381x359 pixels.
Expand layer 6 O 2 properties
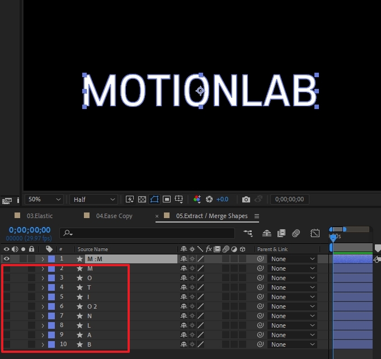point(43,306)
